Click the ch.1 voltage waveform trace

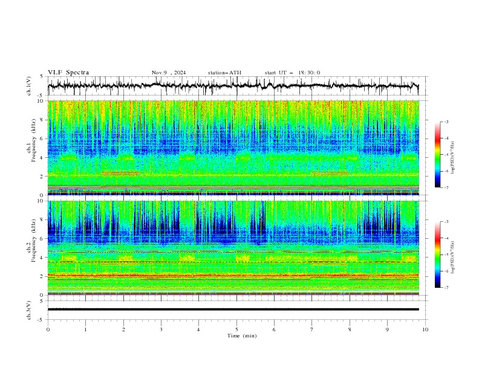click(x=233, y=86)
